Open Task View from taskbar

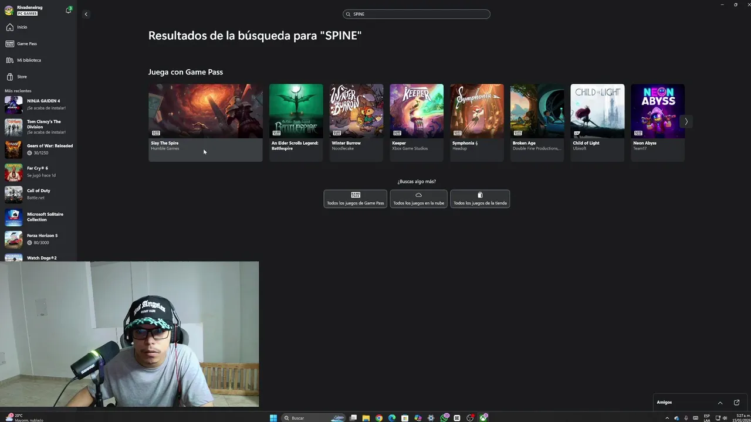pyautogui.click(x=353, y=418)
